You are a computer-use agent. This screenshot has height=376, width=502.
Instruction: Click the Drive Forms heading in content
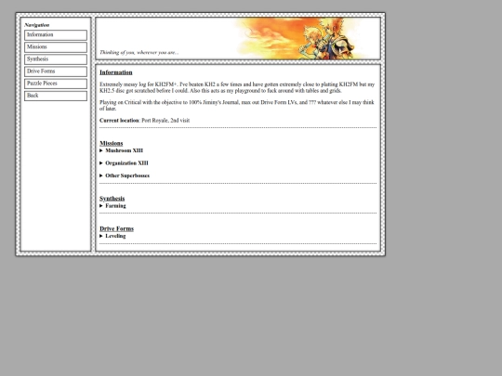tap(116, 228)
